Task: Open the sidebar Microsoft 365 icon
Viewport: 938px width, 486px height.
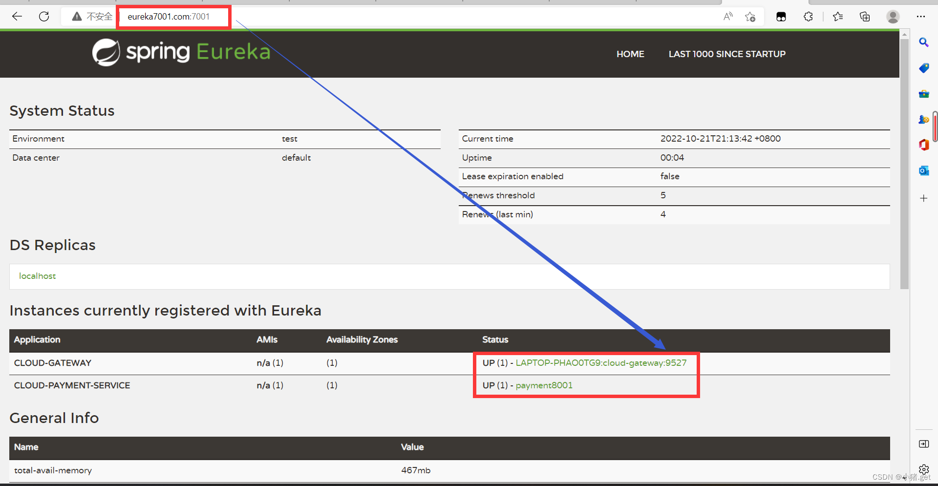Action: pos(924,145)
